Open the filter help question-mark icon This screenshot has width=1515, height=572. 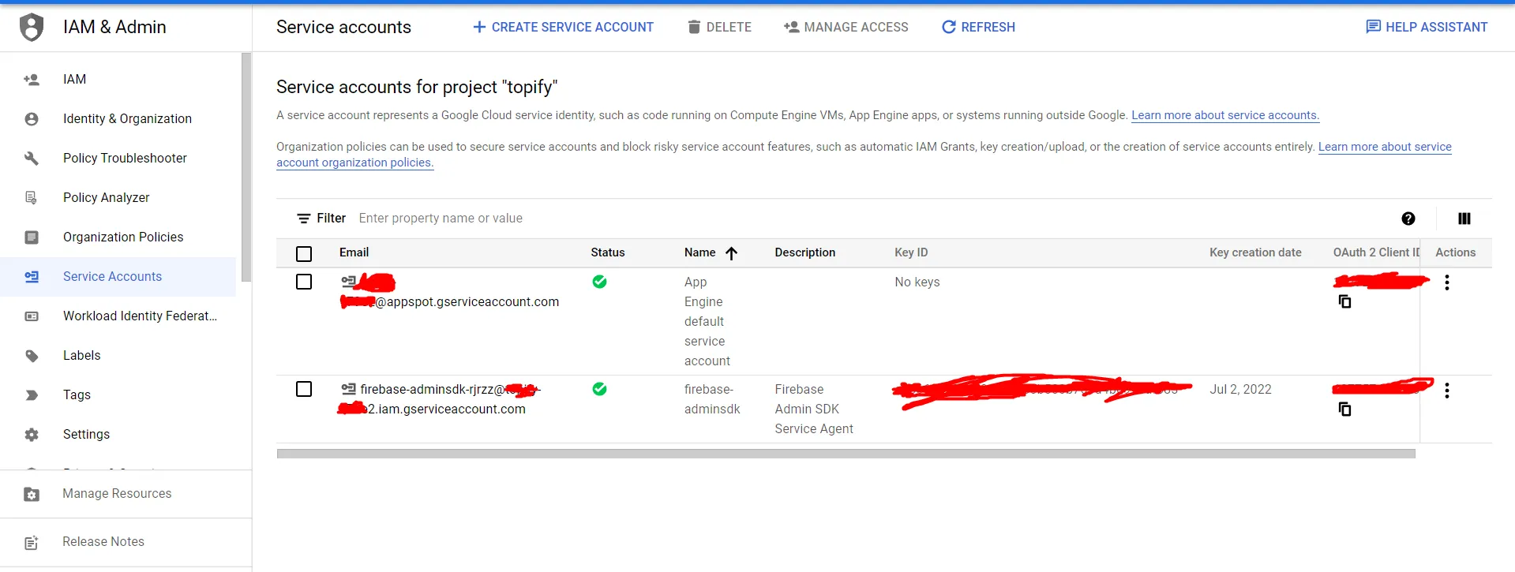1408,219
